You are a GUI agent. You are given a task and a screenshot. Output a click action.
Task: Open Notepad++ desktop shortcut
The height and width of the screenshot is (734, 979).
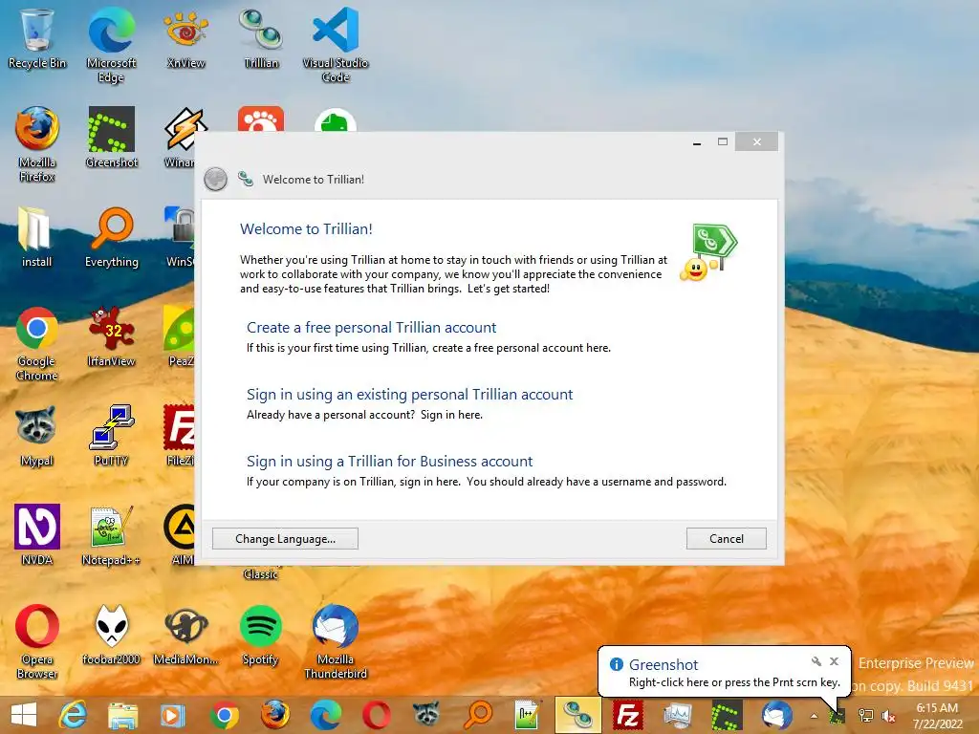point(111,535)
